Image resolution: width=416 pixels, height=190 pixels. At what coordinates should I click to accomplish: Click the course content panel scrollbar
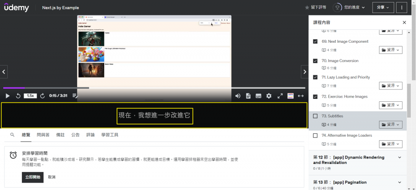409,101
